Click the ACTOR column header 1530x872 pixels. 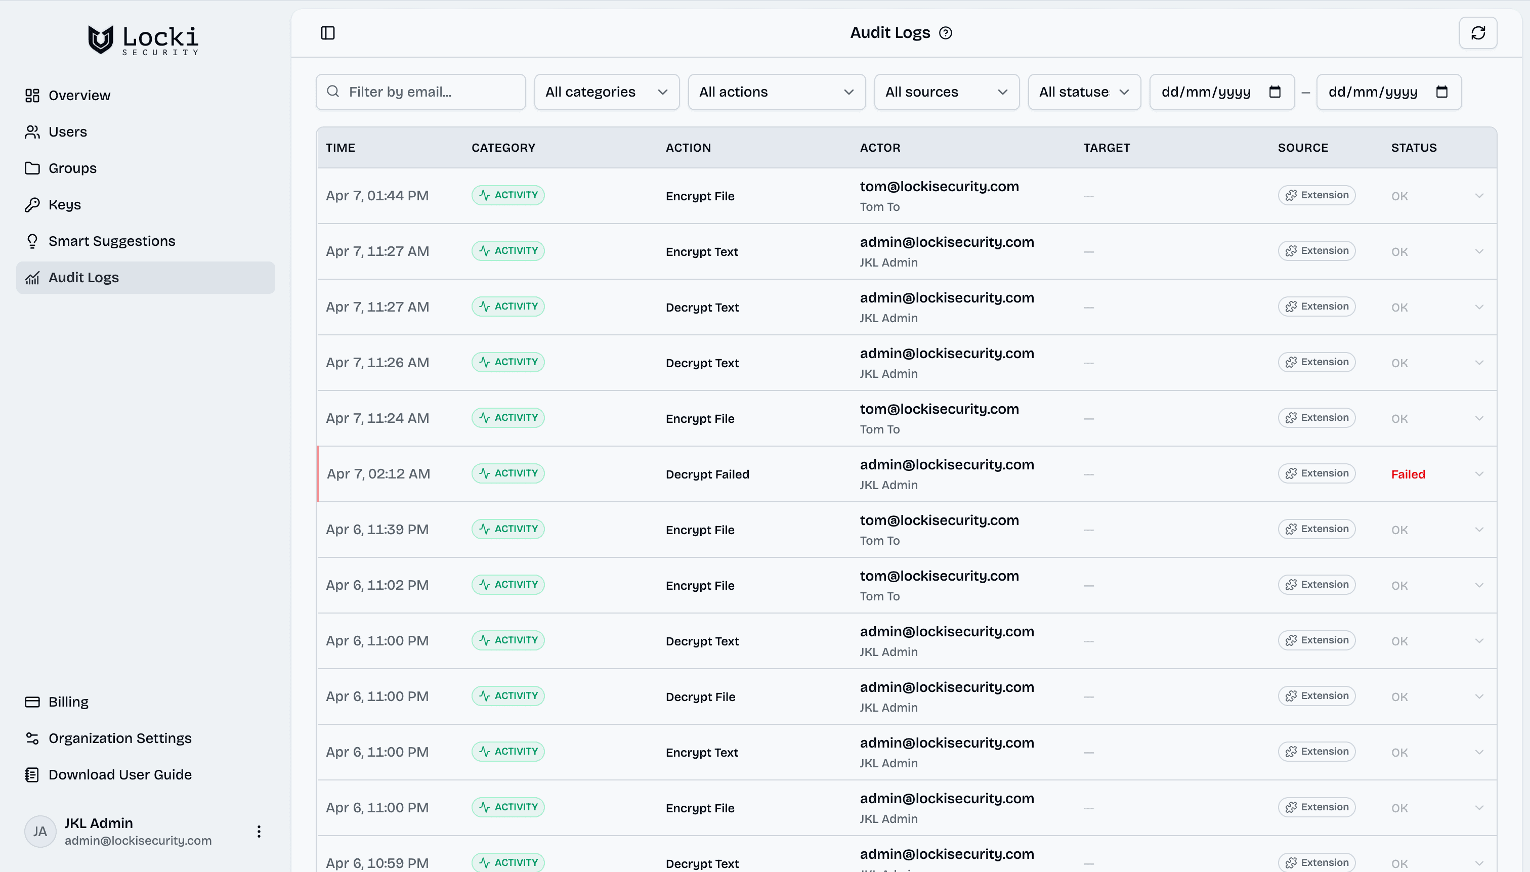coord(880,148)
